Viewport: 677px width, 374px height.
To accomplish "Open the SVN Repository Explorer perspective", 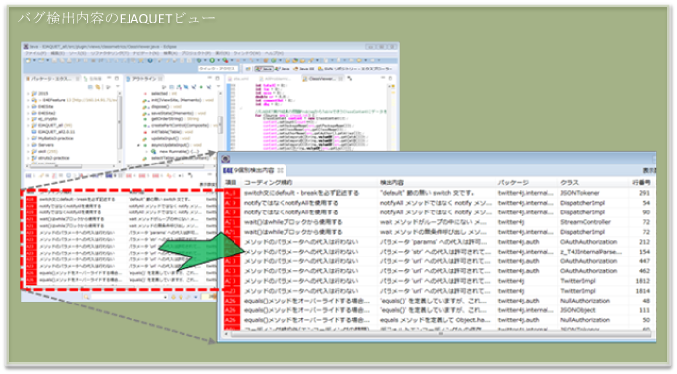I will click(355, 69).
